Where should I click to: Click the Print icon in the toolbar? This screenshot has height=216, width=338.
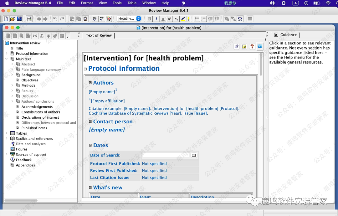click(29, 19)
